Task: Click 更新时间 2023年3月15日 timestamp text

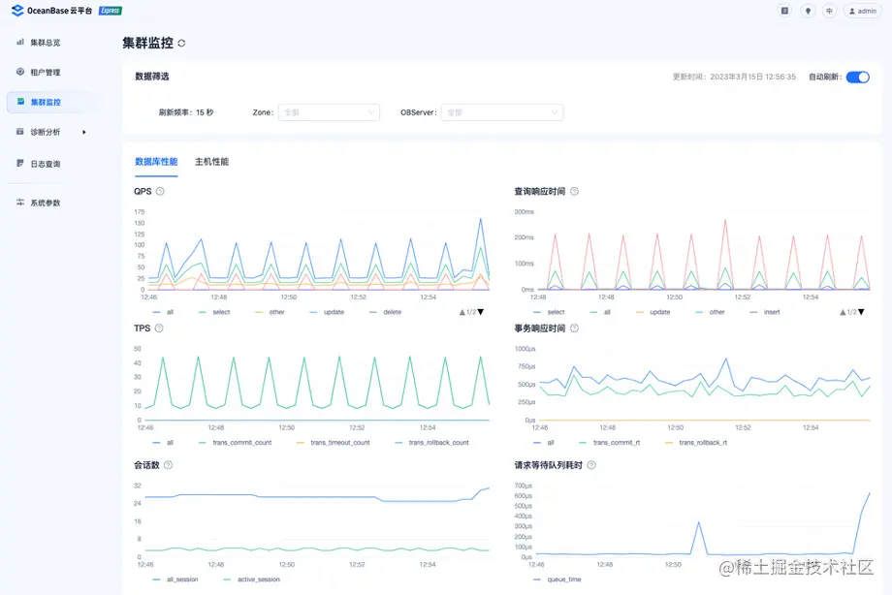Action: point(734,77)
